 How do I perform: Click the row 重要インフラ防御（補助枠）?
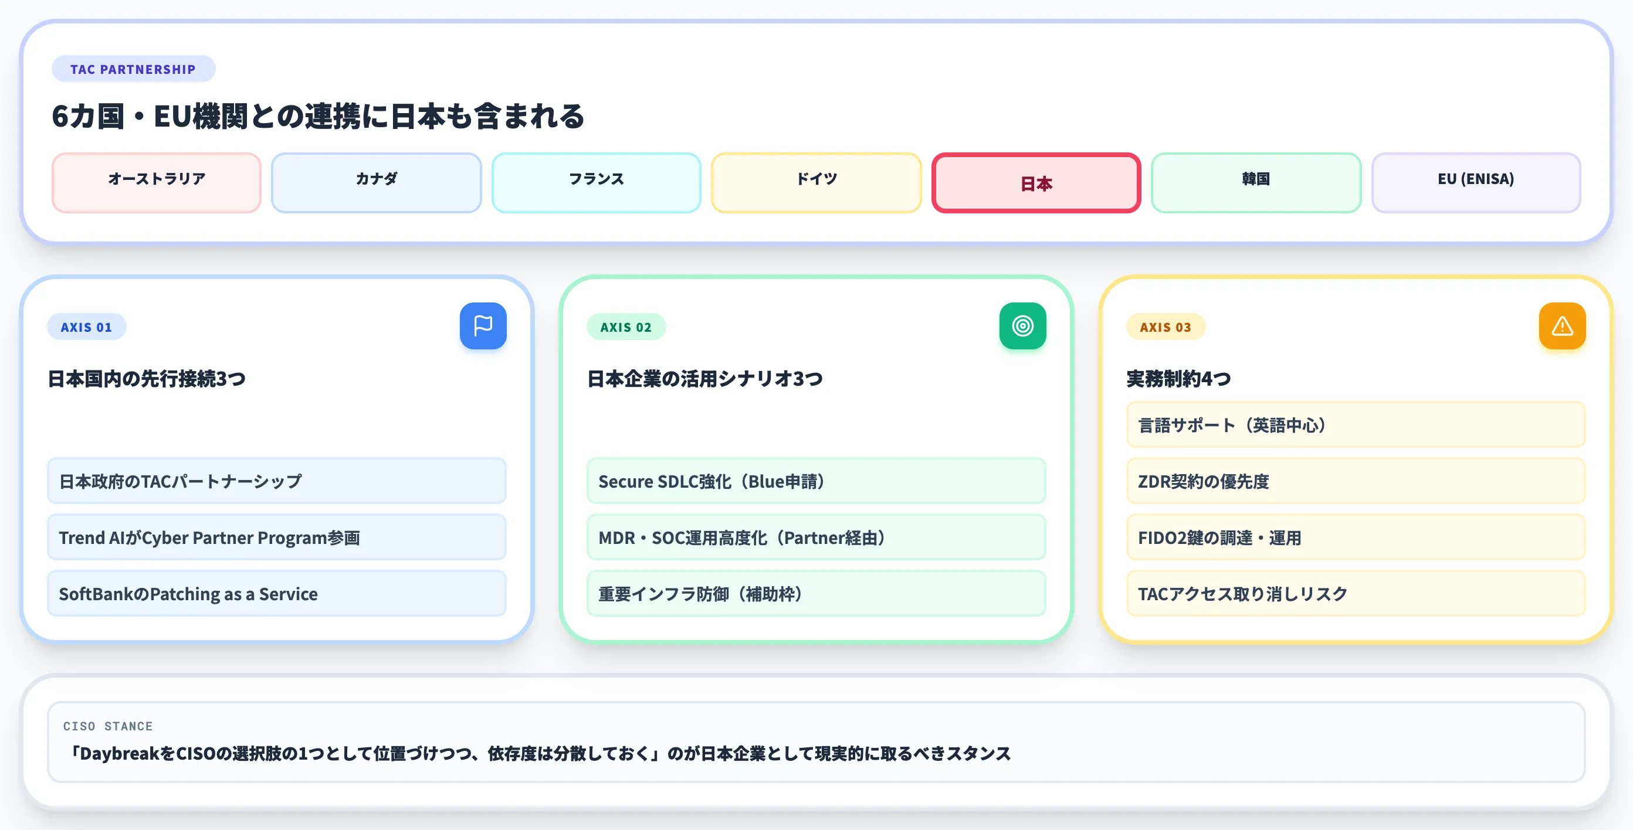[816, 594]
